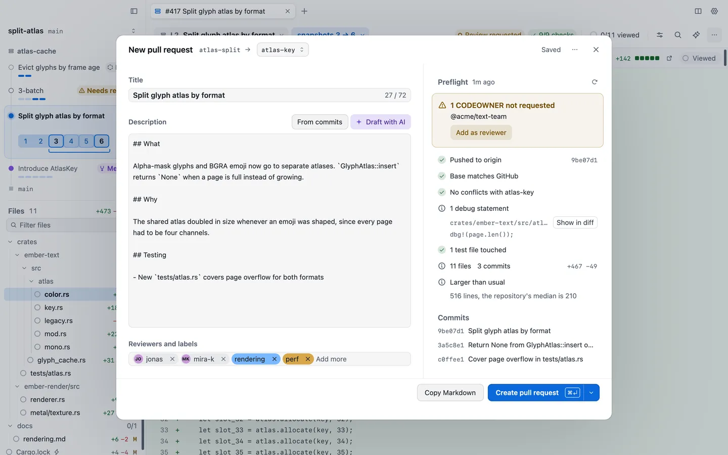
Task: Add @acme/text-team as reviewer
Action: coord(481,132)
